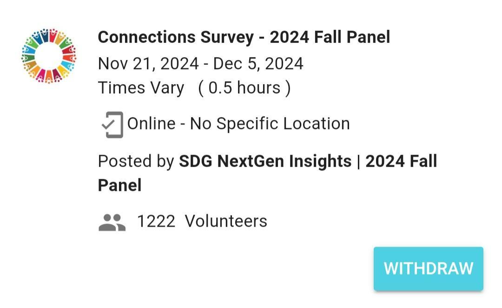Click the 0.5 hours duration
The width and height of the screenshot is (502, 308).
244,88
